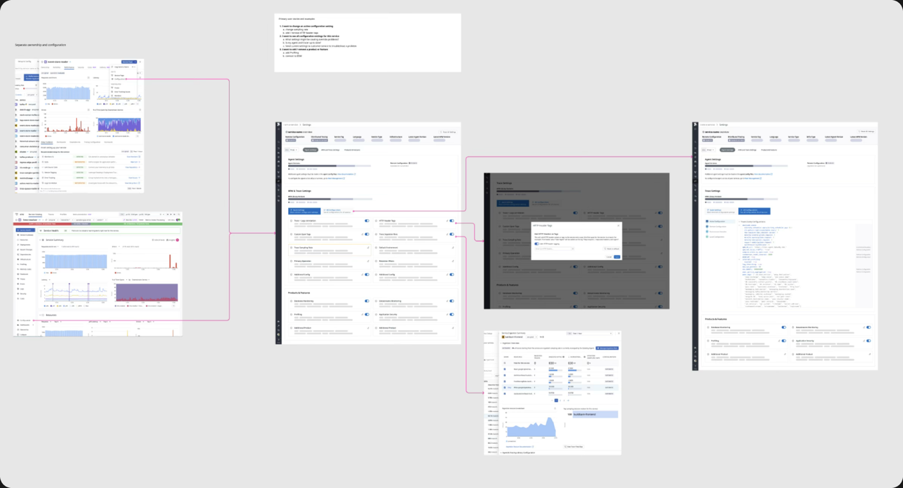The width and height of the screenshot is (903, 488).
Task: Click Cancel in the HTTP Header Tags modal
Action: 609,257
